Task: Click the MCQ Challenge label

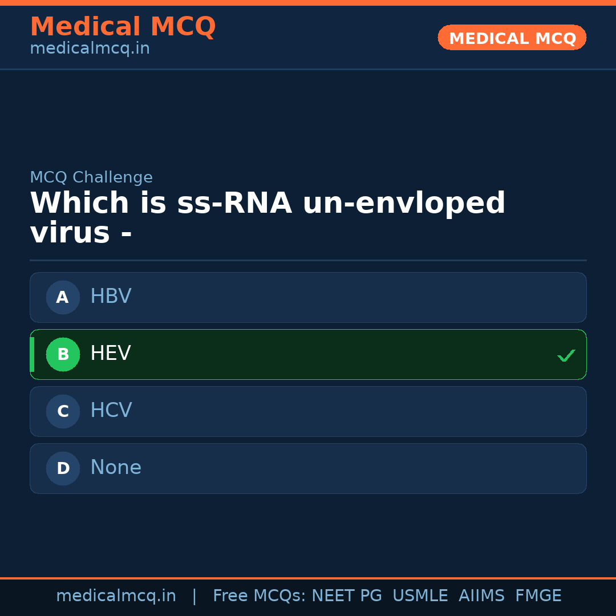Action: click(91, 177)
